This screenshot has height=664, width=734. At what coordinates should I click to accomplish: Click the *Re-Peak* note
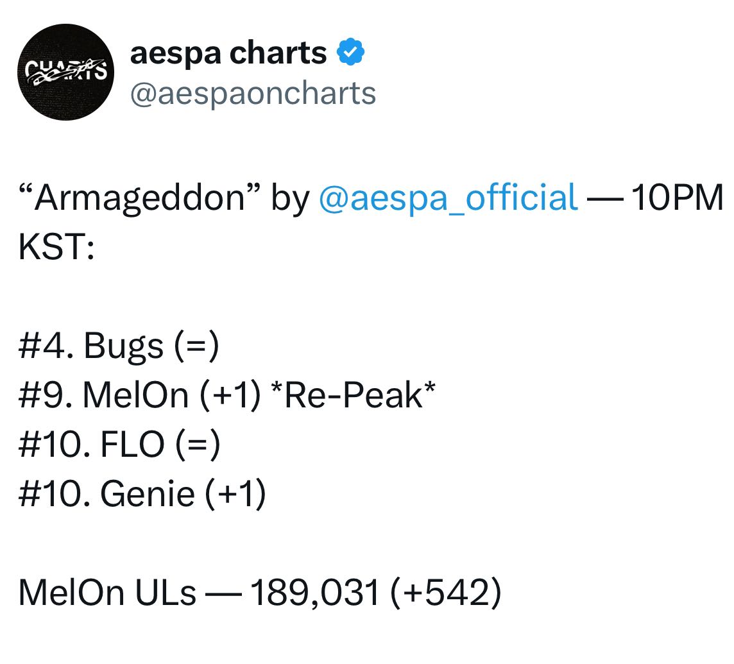point(346,396)
